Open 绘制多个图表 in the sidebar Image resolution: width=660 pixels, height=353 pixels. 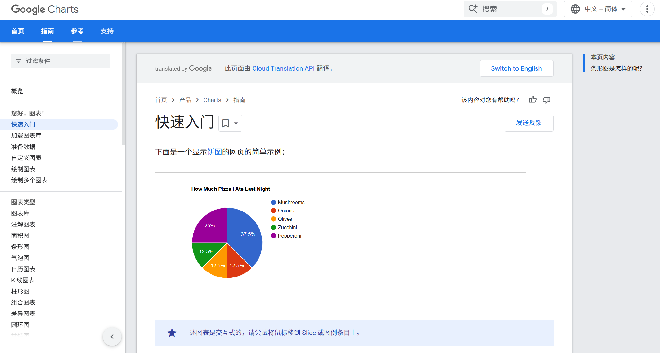coord(29,180)
